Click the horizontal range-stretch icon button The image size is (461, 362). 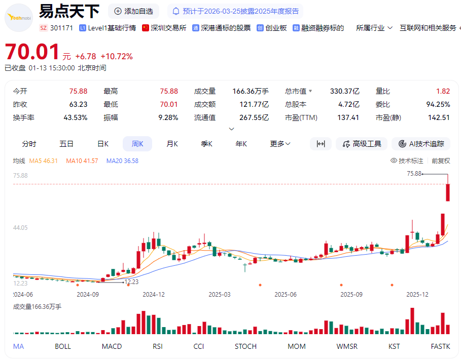(321, 144)
